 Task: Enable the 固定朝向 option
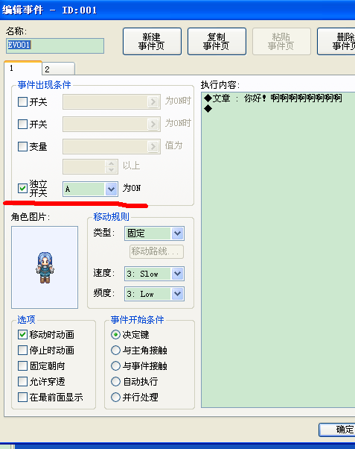pos(22,365)
